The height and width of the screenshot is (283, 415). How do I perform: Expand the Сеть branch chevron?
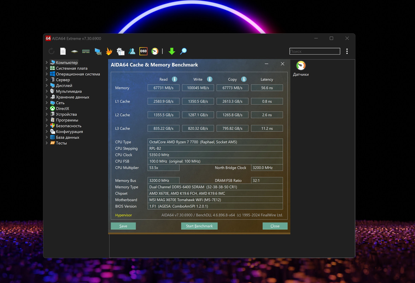pyautogui.click(x=47, y=103)
